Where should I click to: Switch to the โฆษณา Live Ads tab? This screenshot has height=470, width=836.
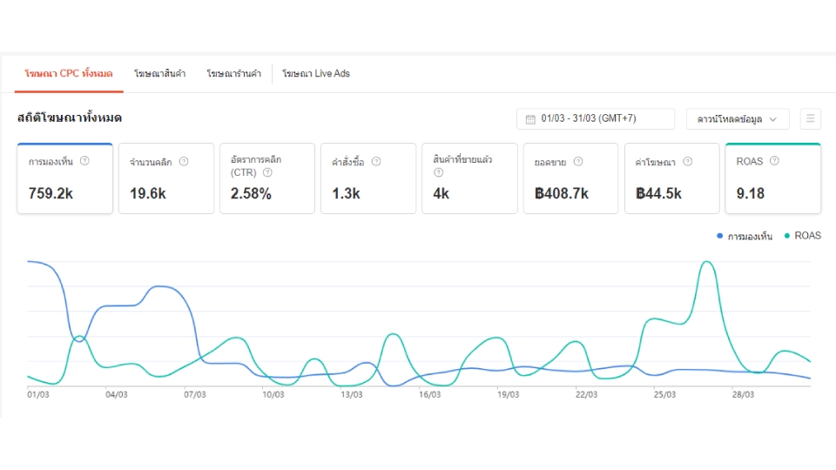pos(316,73)
